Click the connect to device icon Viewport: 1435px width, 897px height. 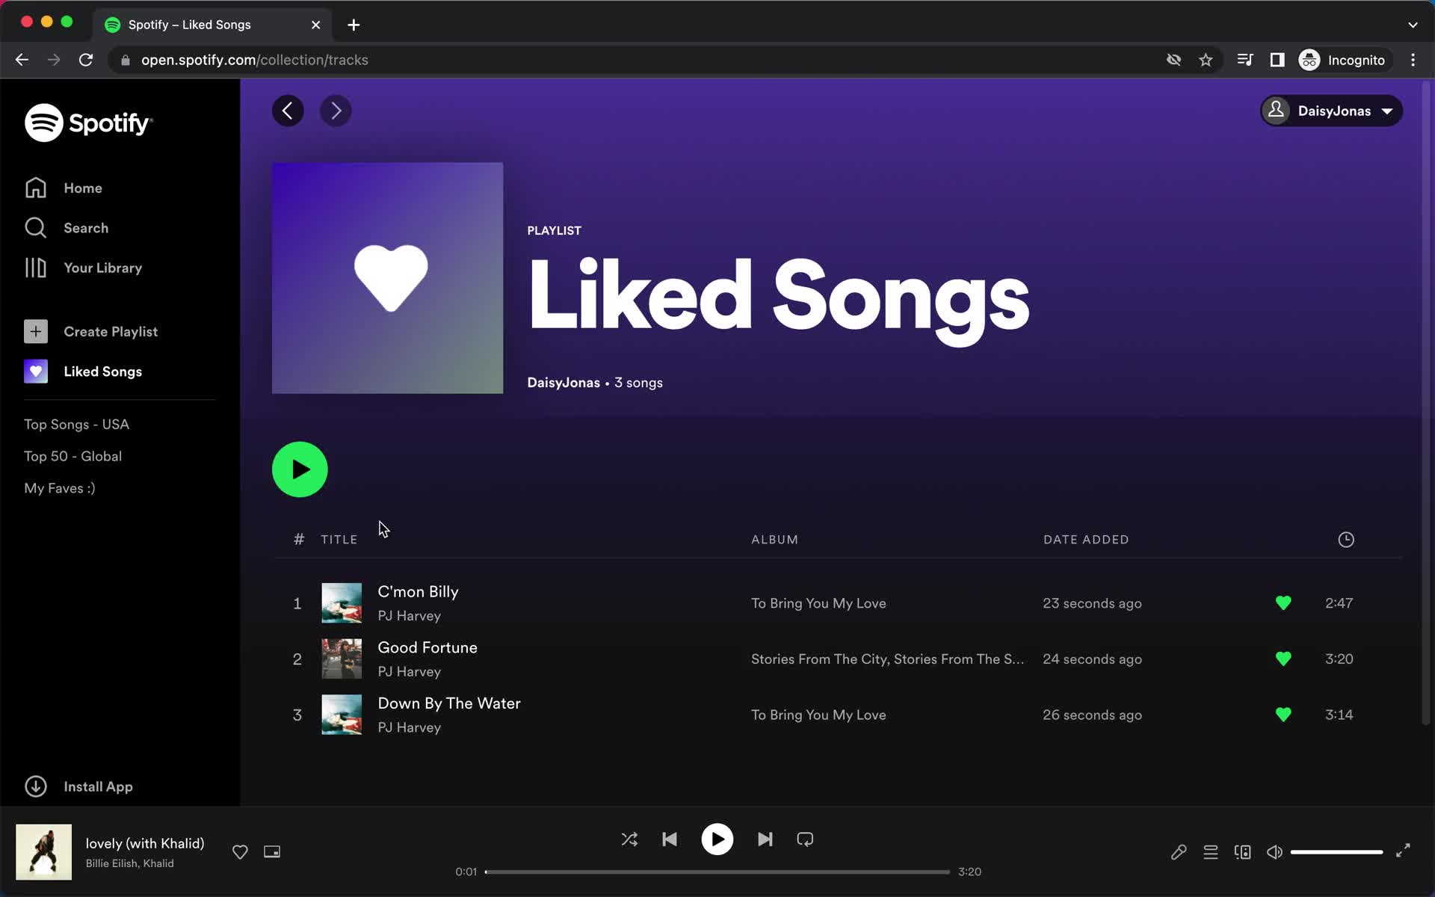coord(1242,851)
